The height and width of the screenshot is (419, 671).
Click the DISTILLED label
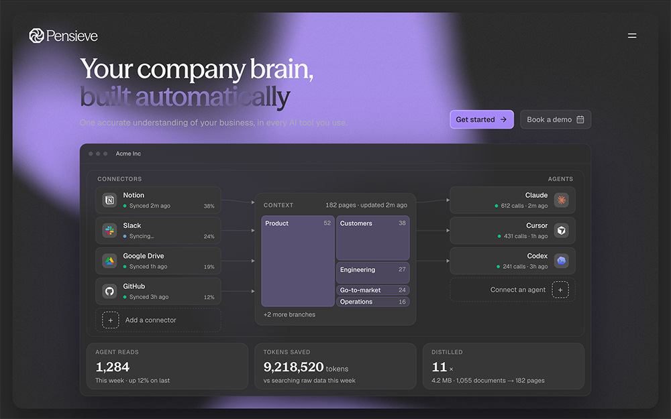click(x=447, y=353)
